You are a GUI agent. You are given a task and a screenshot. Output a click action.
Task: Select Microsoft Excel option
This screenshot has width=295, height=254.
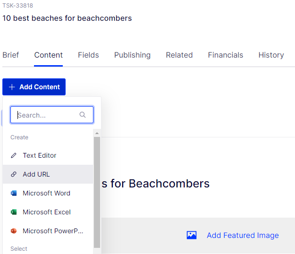pos(48,212)
